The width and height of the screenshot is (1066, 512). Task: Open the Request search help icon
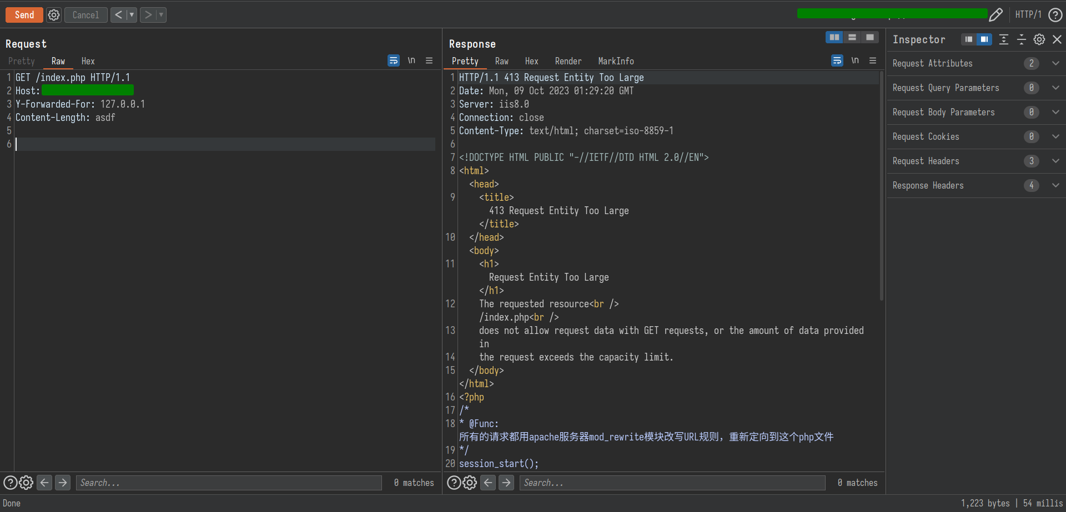[x=10, y=483]
